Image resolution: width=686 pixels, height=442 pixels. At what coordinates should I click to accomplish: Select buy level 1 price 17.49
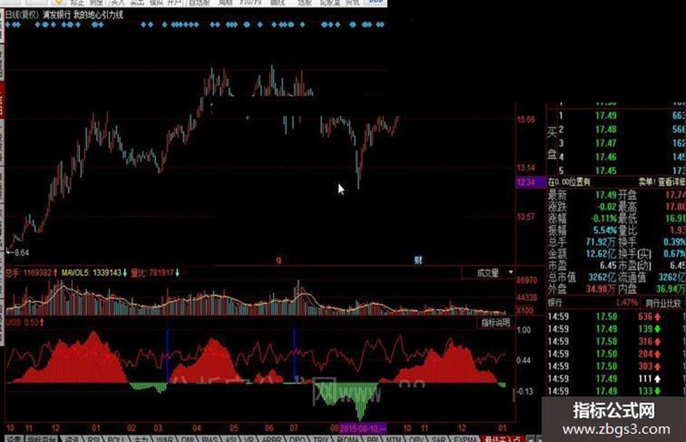pyautogui.click(x=605, y=115)
